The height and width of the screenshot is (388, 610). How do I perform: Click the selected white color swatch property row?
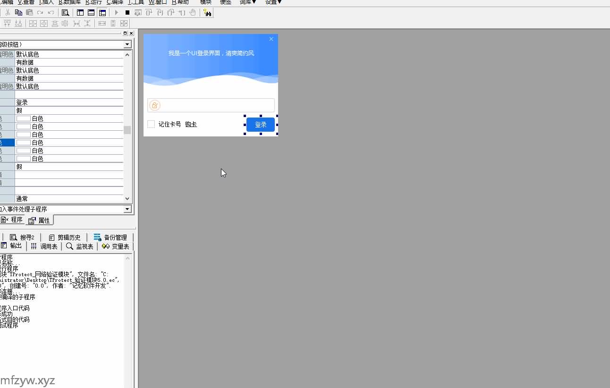68,143
